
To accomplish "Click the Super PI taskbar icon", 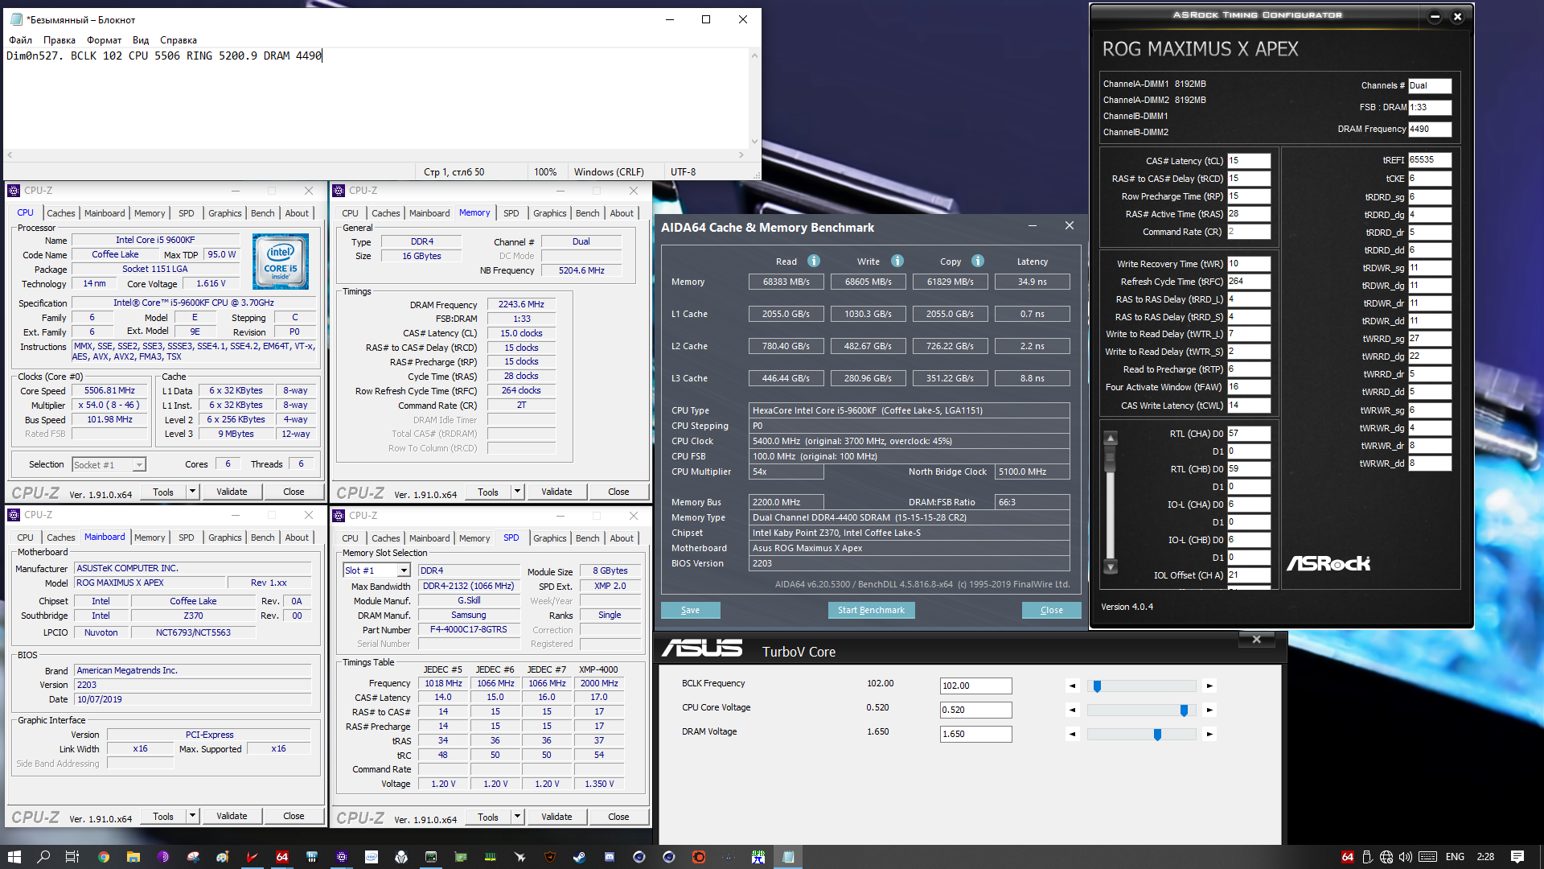I will [x=758, y=857].
